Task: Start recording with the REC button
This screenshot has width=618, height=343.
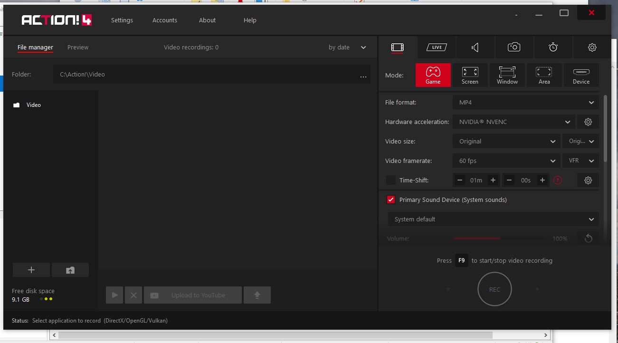Action: pos(494,289)
